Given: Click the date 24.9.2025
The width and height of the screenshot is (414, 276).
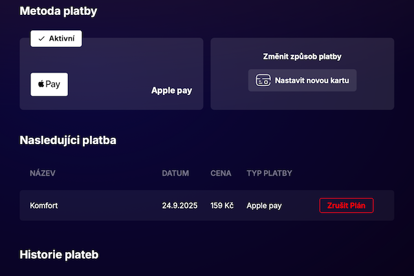Looking at the screenshot, I should [179, 206].
